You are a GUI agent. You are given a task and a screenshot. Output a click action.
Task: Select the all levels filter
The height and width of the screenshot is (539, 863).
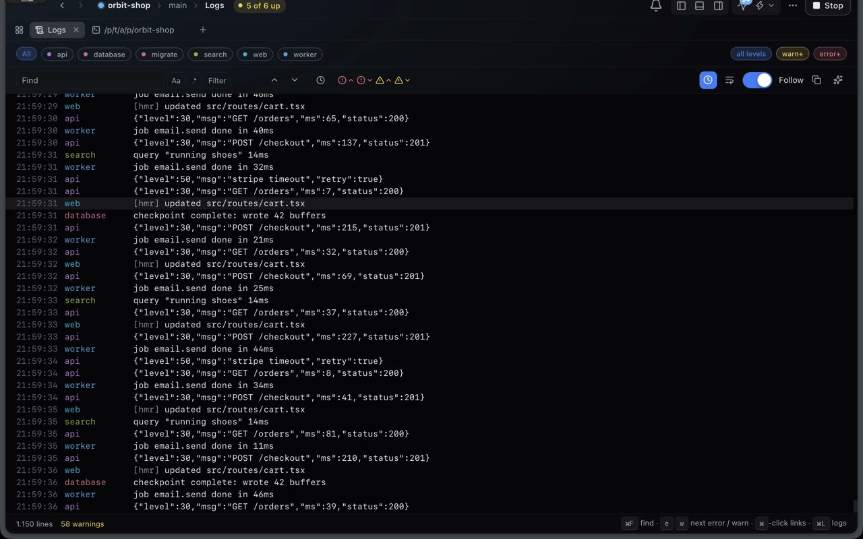pyautogui.click(x=751, y=54)
